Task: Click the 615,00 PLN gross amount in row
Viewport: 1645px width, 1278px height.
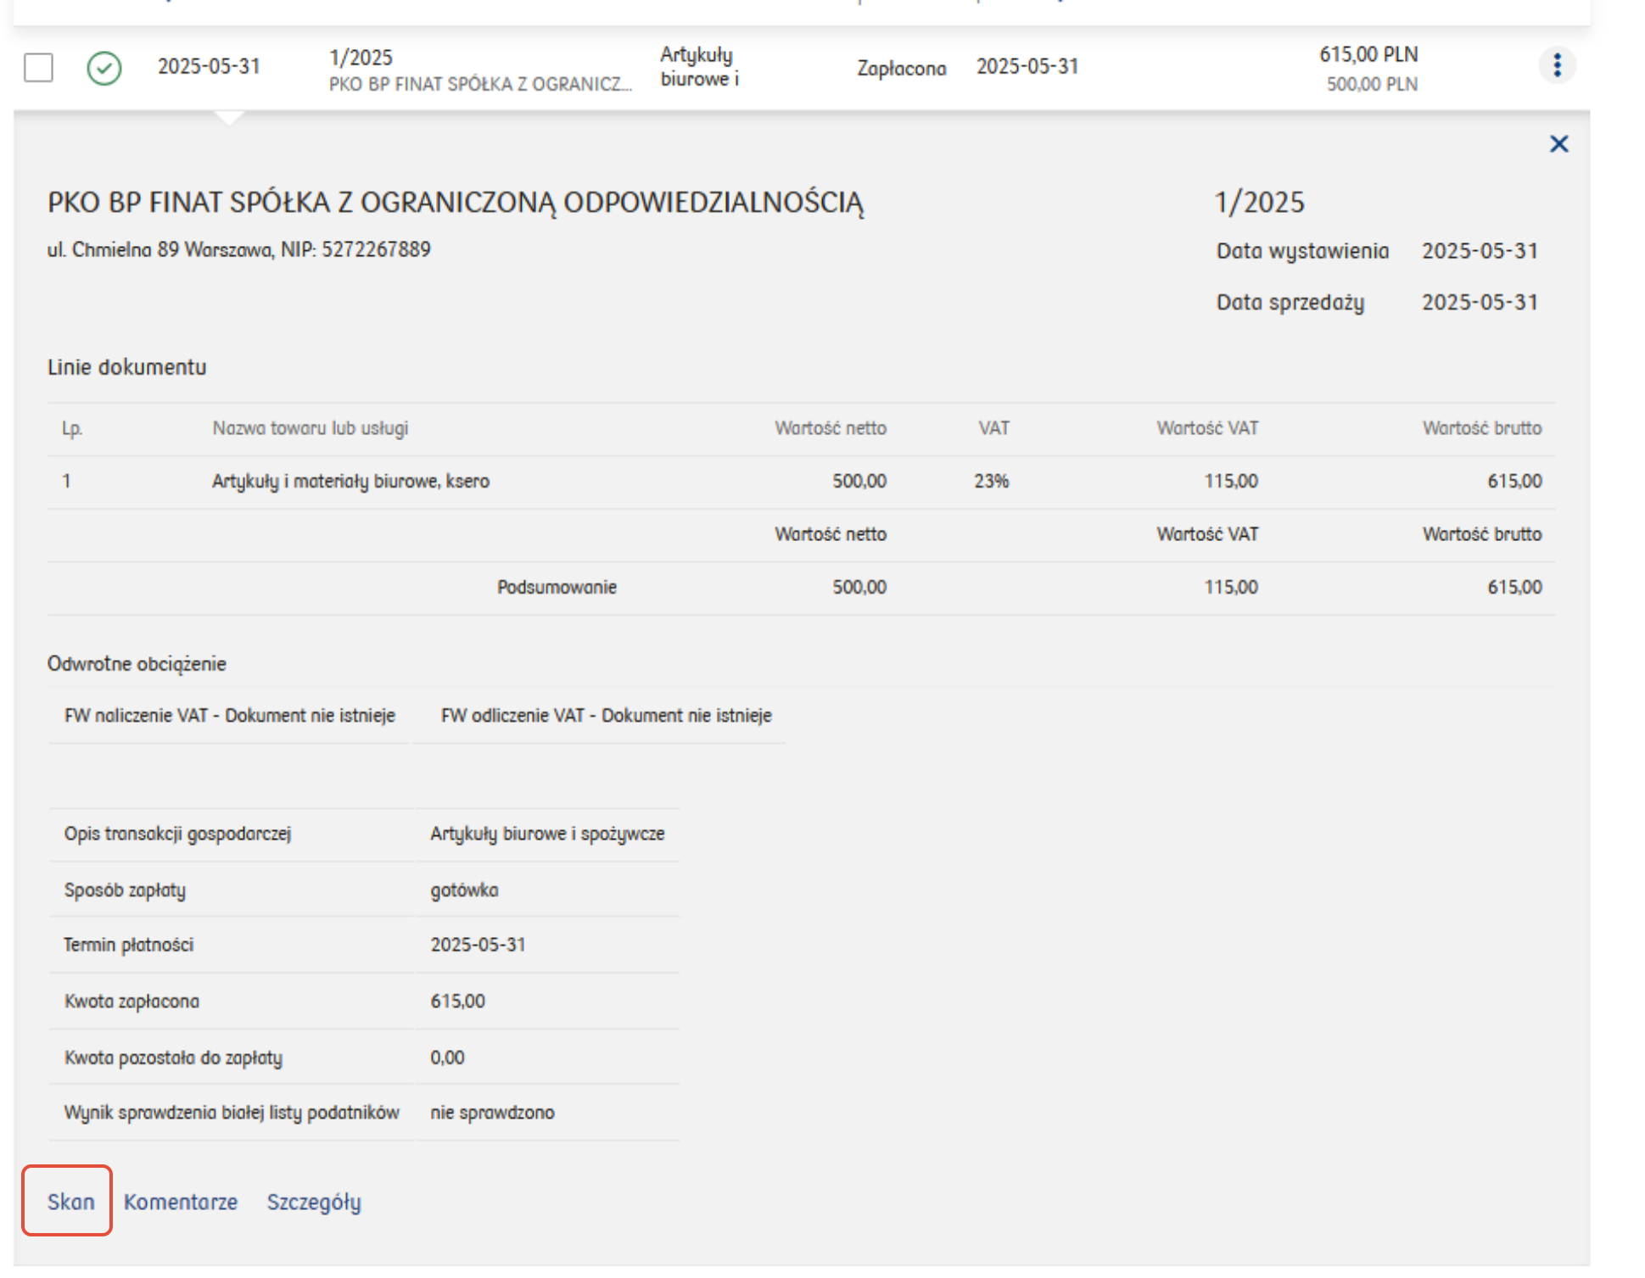Action: click(x=1368, y=55)
